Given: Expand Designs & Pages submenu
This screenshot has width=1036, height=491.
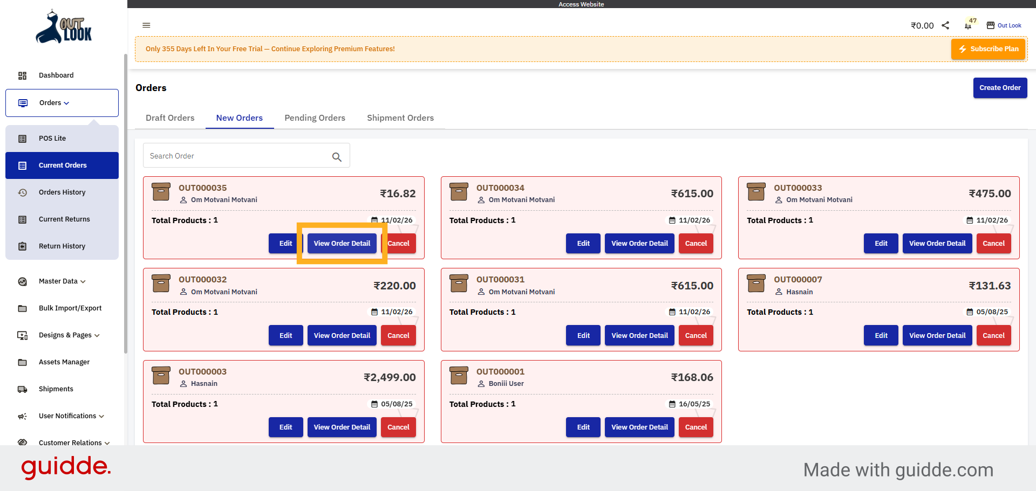Looking at the screenshot, I should [69, 335].
